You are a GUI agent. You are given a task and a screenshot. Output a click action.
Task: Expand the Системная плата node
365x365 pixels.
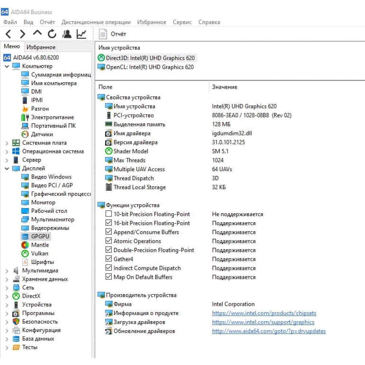click(x=7, y=143)
